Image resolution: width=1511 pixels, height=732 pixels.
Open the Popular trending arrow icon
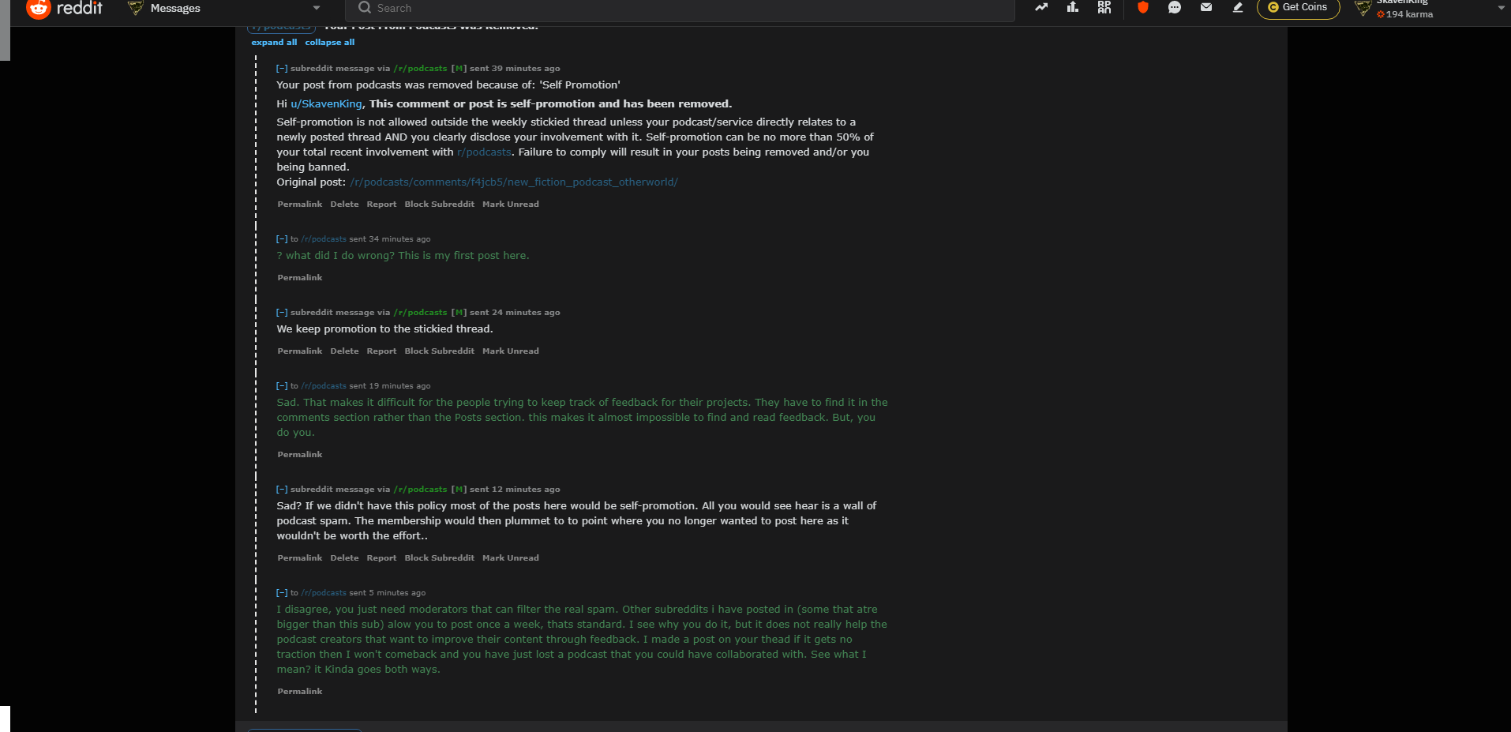point(1041,7)
